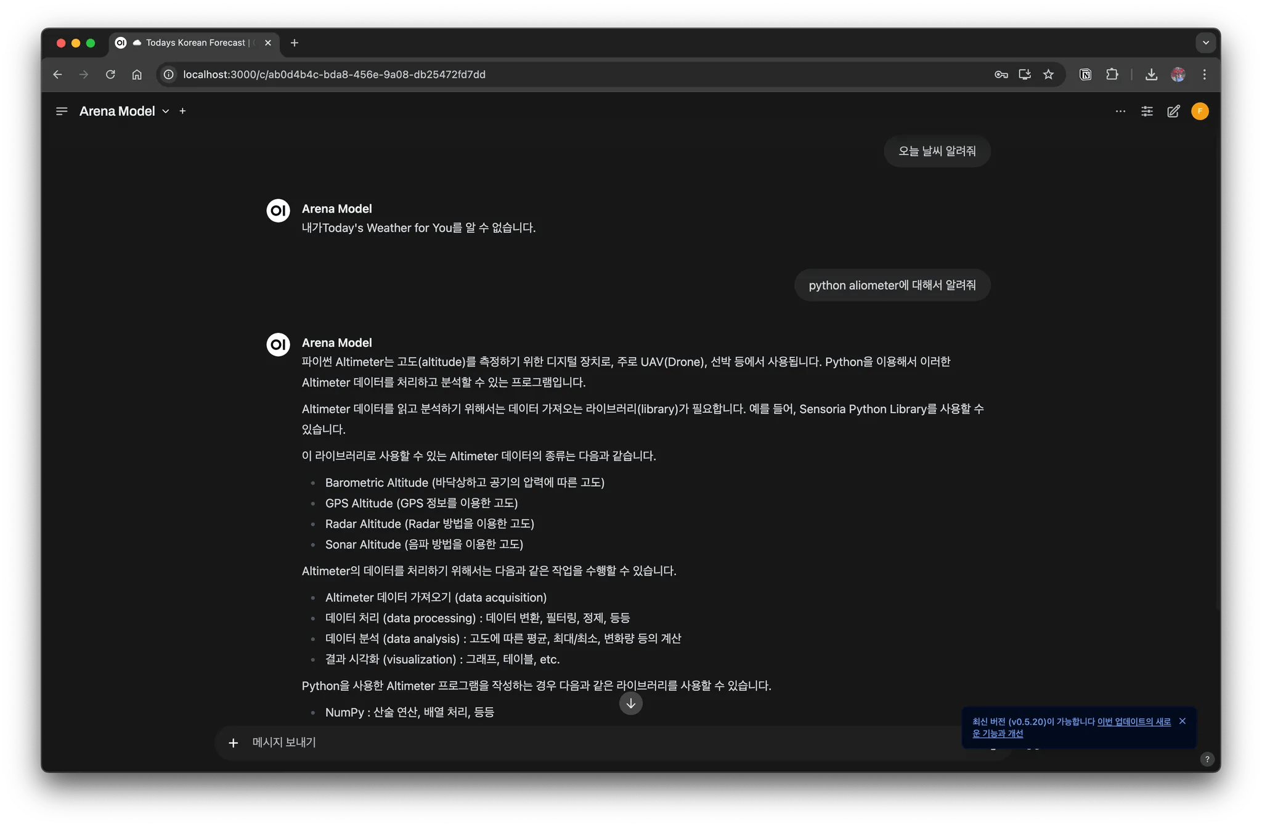Open the browser downloads icon
Image resolution: width=1262 pixels, height=827 pixels.
pos(1150,75)
